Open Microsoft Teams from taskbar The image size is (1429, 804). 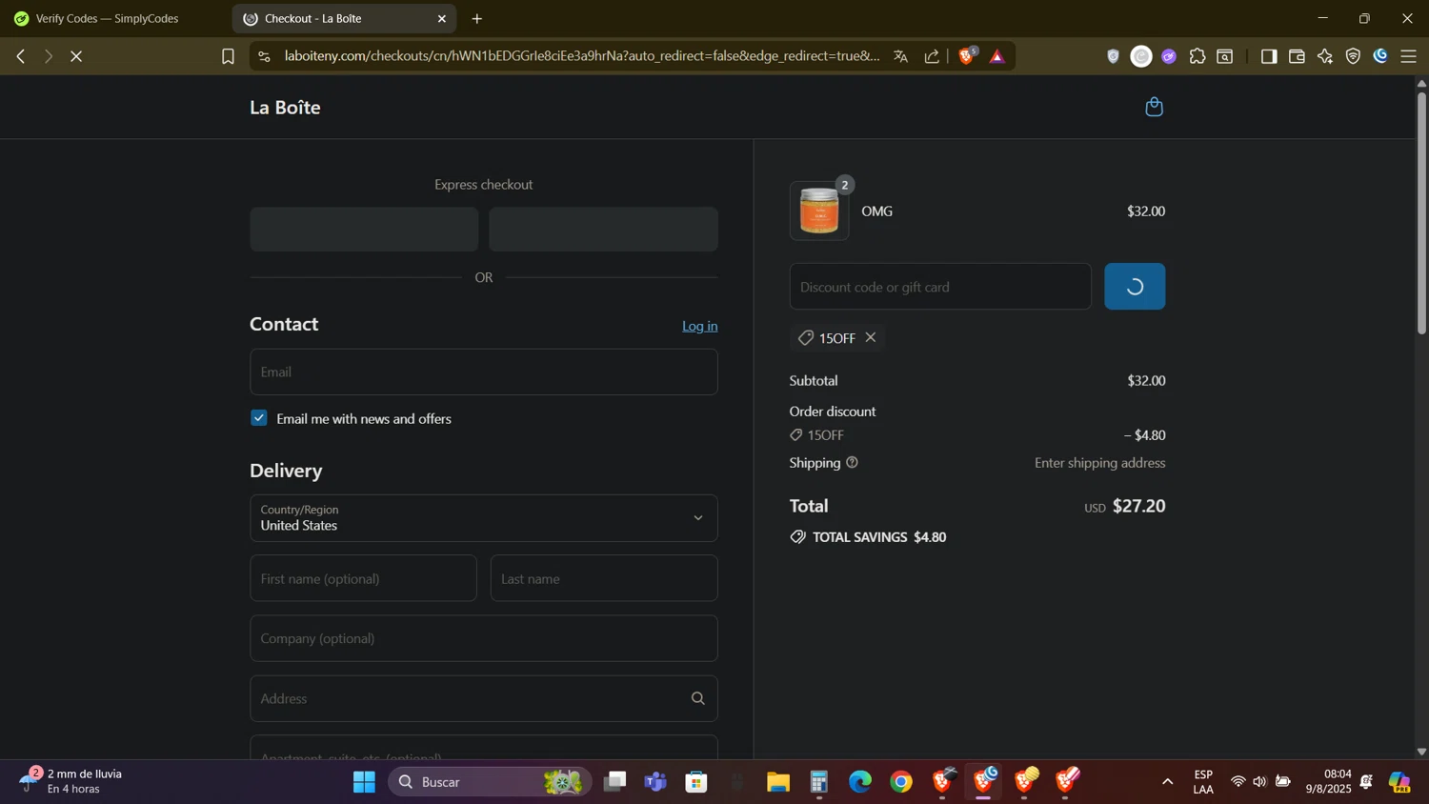click(655, 782)
